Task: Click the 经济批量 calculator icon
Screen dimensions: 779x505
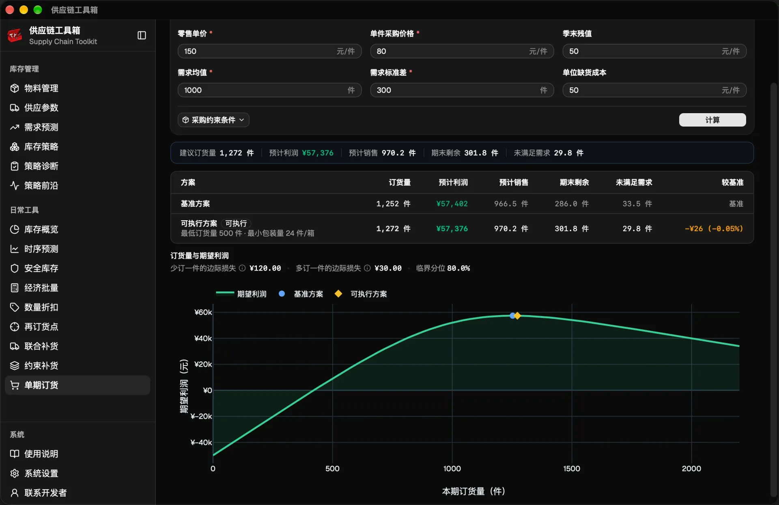Action: pos(15,288)
